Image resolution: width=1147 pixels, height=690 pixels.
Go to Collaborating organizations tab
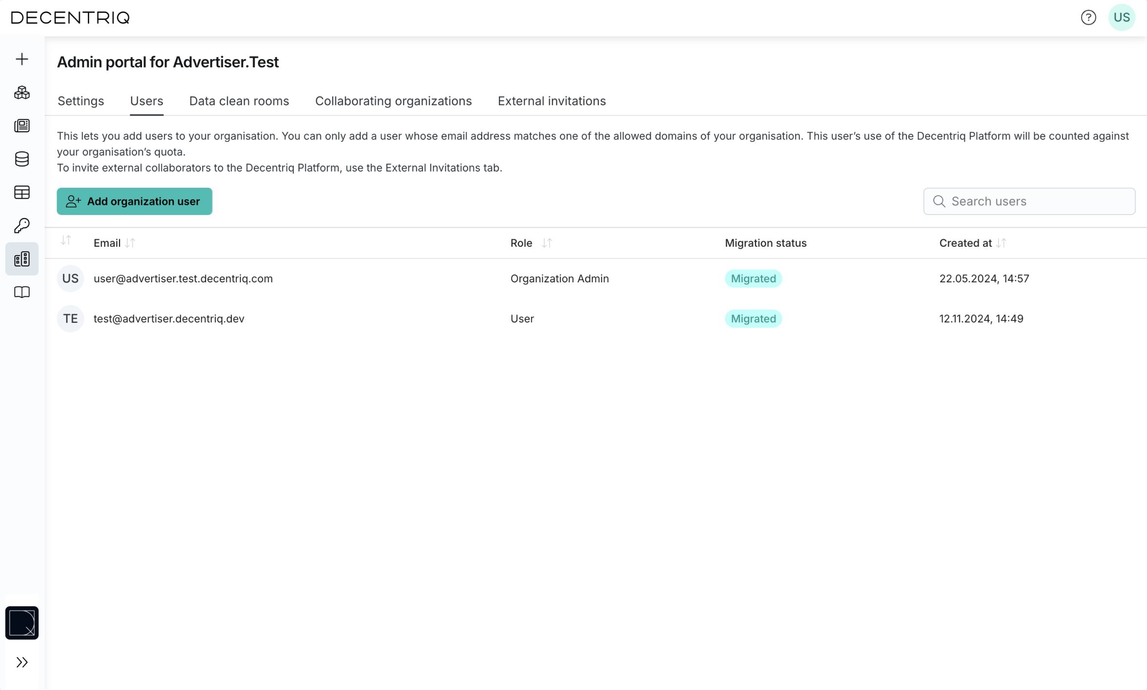point(393,101)
